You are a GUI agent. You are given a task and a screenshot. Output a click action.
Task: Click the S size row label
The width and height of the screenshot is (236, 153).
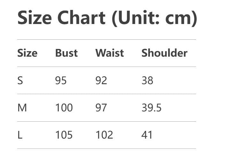pyautogui.click(x=20, y=80)
